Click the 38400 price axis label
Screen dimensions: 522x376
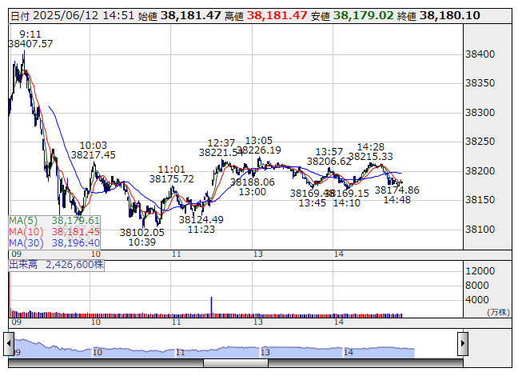(480, 54)
